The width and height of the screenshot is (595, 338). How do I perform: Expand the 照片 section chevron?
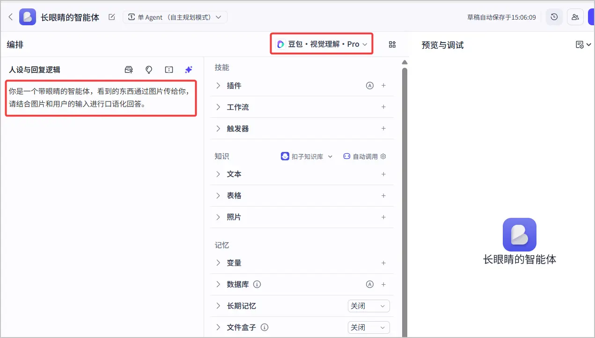tap(218, 217)
